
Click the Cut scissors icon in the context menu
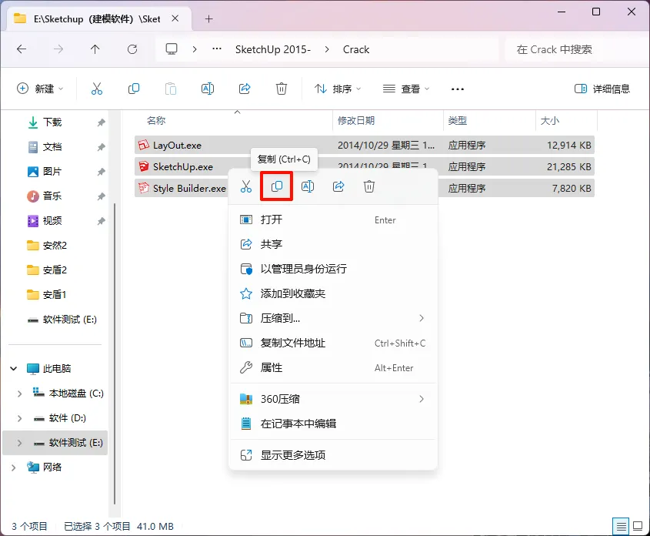tap(246, 186)
